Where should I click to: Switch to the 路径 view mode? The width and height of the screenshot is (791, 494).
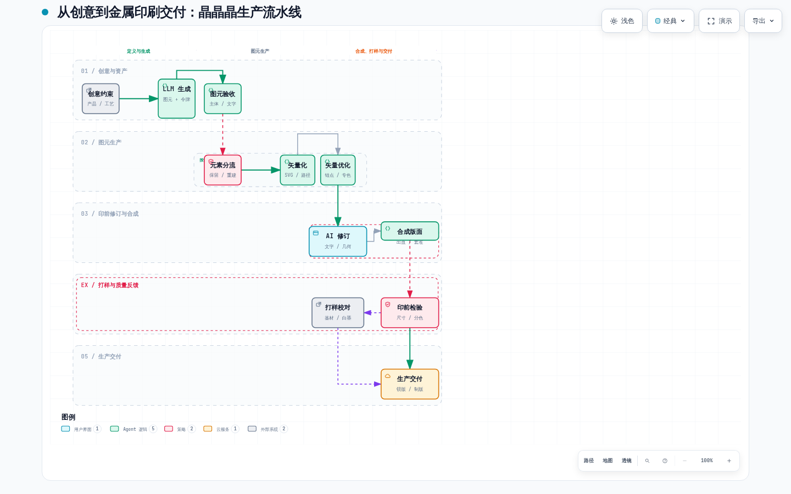click(589, 461)
